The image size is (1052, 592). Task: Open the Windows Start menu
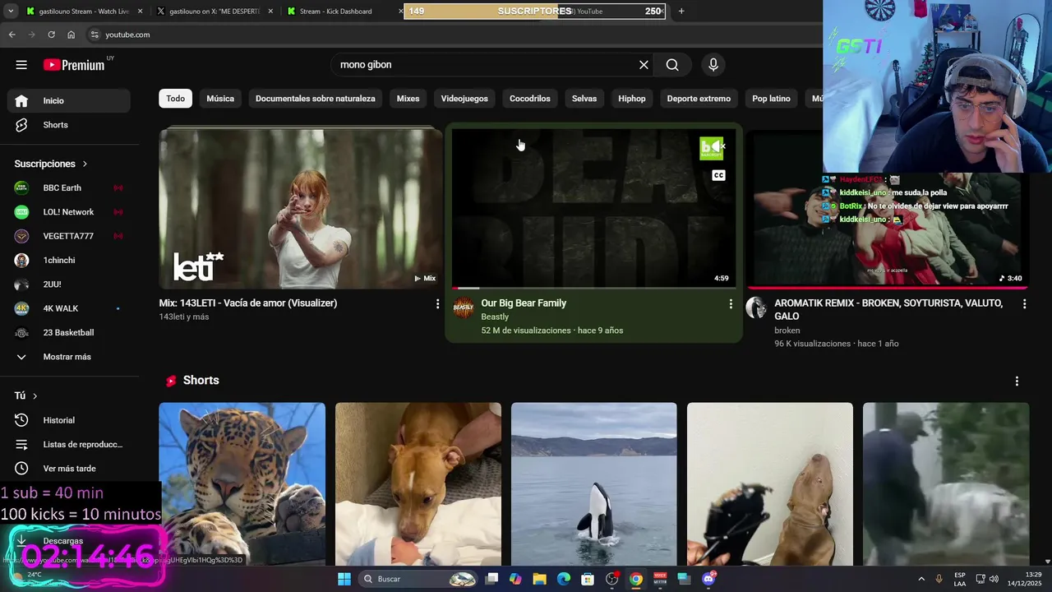(x=344, y=579)
